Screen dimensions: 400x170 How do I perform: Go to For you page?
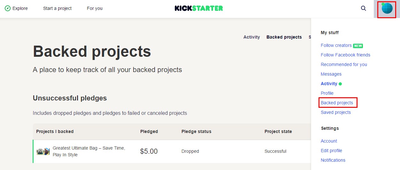(x=95, y=8)
